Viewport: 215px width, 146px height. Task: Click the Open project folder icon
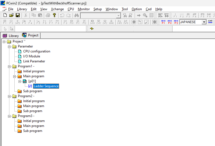[11, 15]
